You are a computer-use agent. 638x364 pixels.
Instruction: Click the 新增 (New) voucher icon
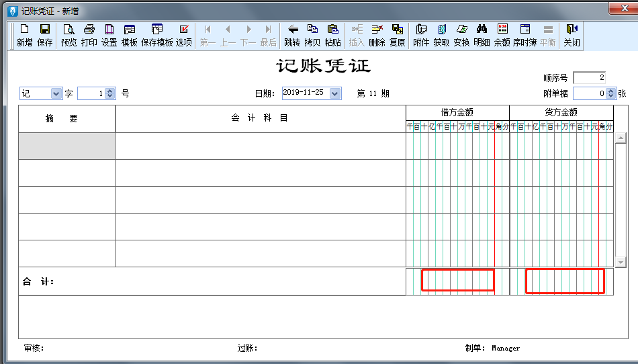tap(24, 35)
